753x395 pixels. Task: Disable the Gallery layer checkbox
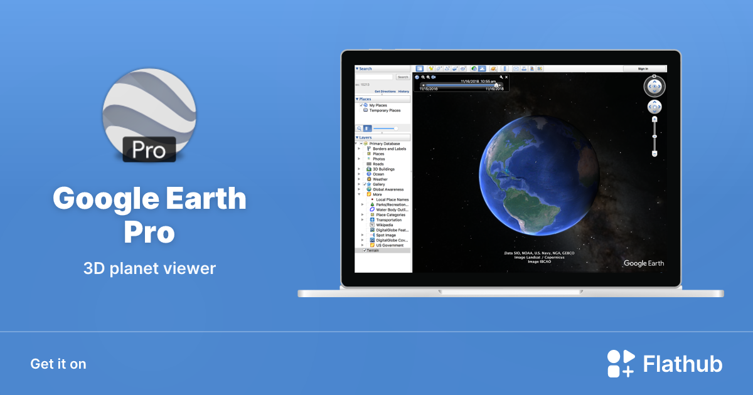[364, 183]
